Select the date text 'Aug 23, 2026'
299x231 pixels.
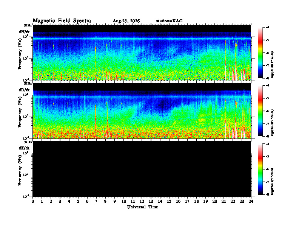[x=126, y=21]
